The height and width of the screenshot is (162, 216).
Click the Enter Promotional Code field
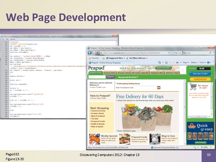pos(145,88)
